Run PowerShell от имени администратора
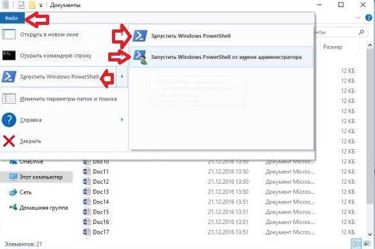This screenshot has width=375, height=249. tap(221, 57)
